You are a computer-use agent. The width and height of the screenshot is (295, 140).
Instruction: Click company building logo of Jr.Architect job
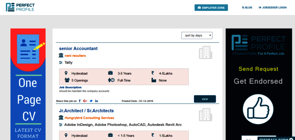(x=205, y=115)
